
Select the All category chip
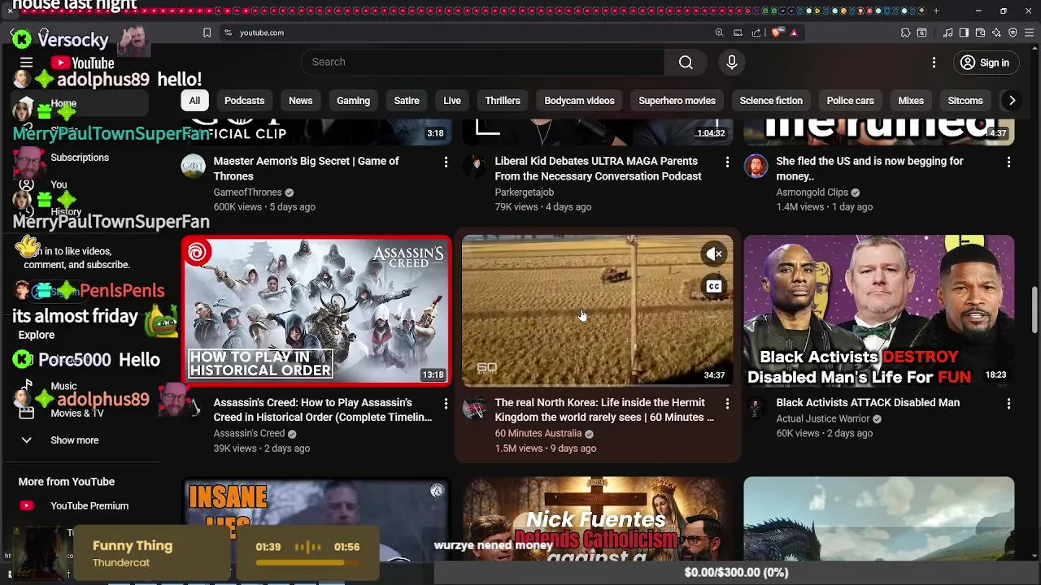tap(194, 101)
